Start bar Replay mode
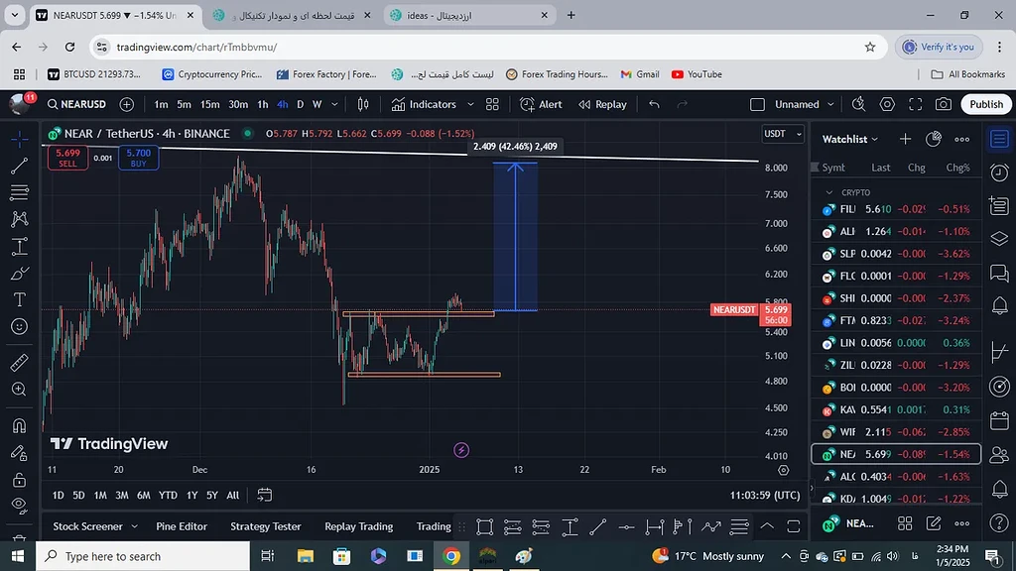The width and height of the screenshot is (1016, 571). pyautogui.click(x=602, y=104)
